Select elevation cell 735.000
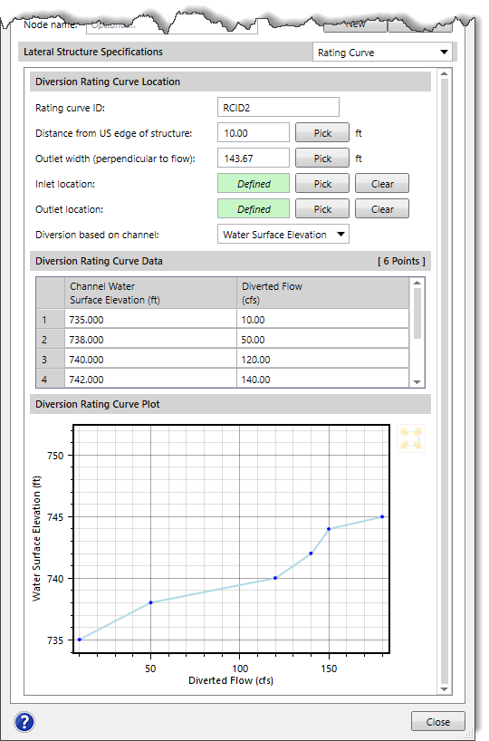 [150, 320]
